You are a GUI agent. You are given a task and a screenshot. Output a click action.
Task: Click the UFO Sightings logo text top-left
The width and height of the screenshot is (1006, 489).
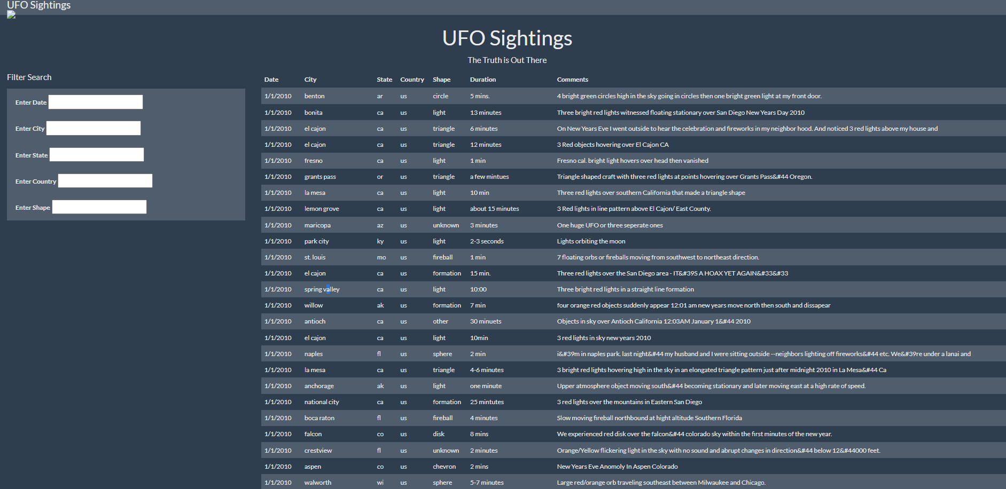[38, 5]
